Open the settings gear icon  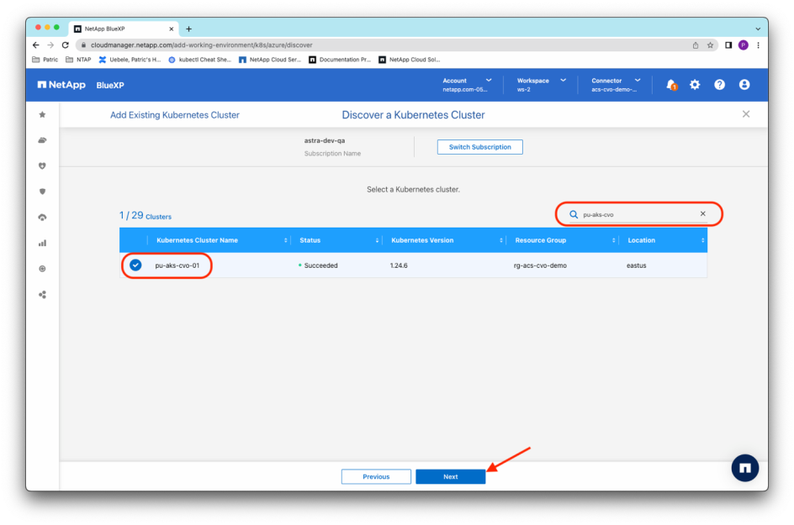(x=695, y=85)
